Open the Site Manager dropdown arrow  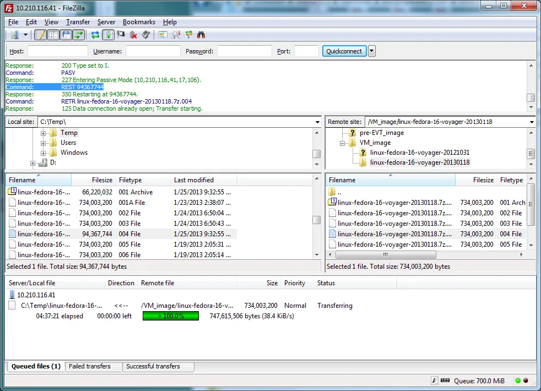[x=25, y=35]
